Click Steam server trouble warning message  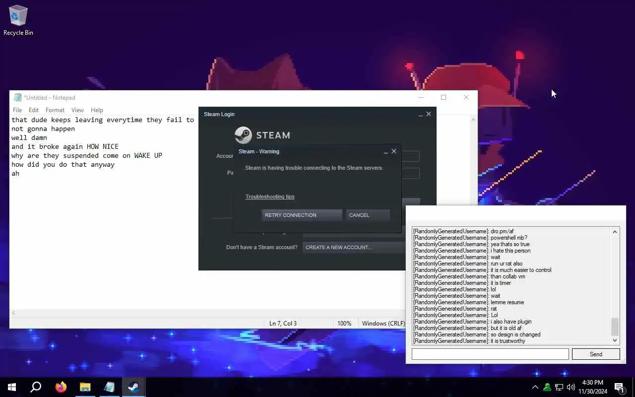(314, 168)
